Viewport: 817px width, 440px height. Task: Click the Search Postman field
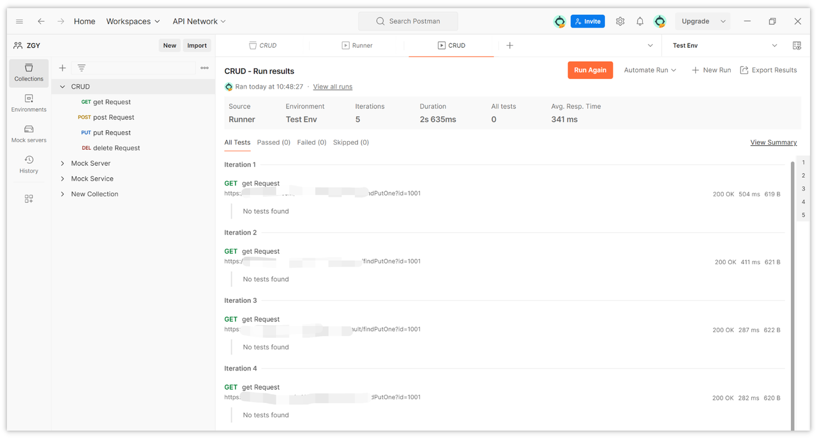click(x=408, y=21)
